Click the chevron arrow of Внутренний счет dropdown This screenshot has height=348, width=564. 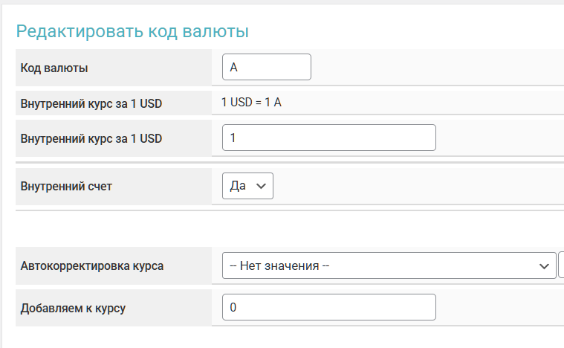[261, 187]
